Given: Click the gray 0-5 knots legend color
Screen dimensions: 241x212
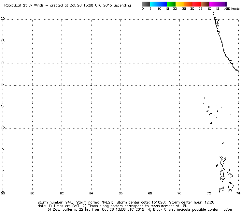Looking at the screenshot, I should (x=146, y=4).
